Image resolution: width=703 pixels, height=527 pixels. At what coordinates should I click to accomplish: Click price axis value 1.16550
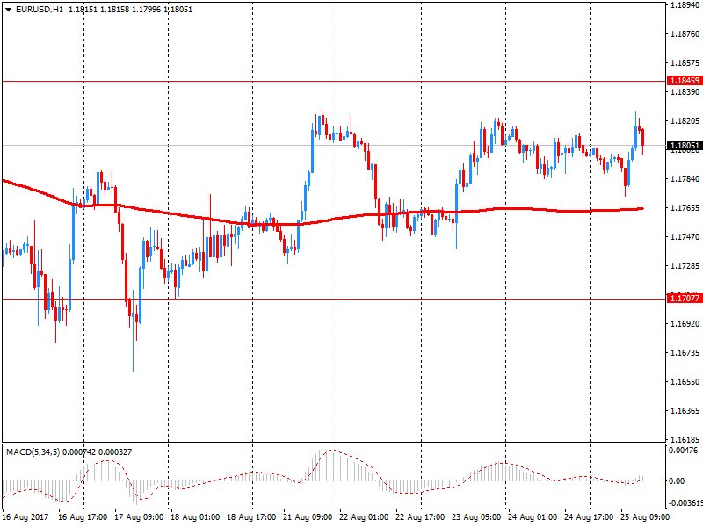685,382
